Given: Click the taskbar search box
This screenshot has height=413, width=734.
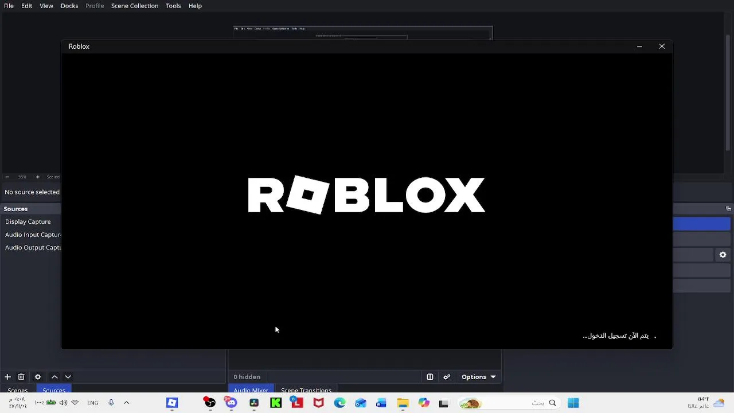Looking at the screenshot, I should point(510,403).
